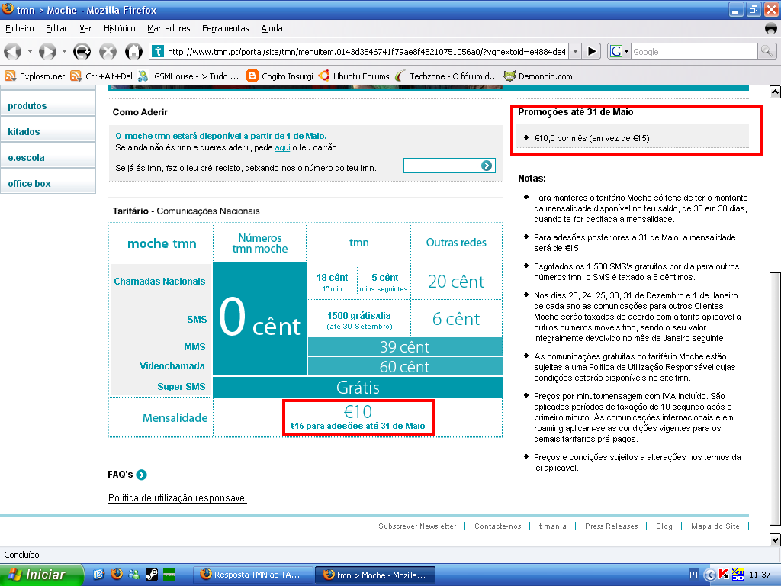Viewport: 781px width, 586px height.
Task: Click the Back navigation arrow
Action: coord(12,51)
